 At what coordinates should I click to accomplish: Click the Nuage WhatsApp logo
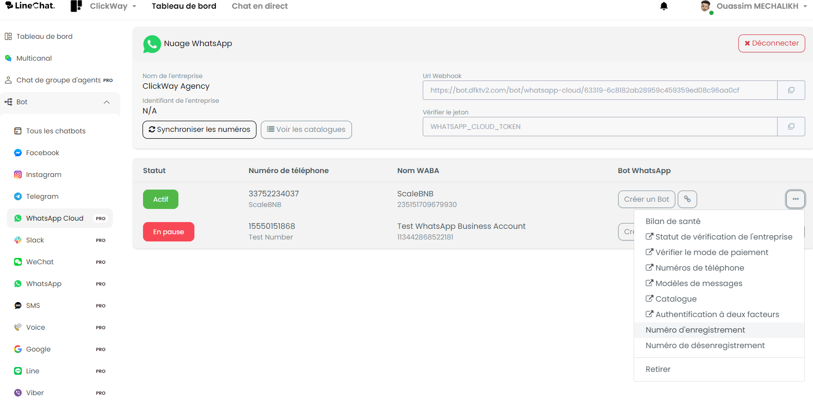152,44
